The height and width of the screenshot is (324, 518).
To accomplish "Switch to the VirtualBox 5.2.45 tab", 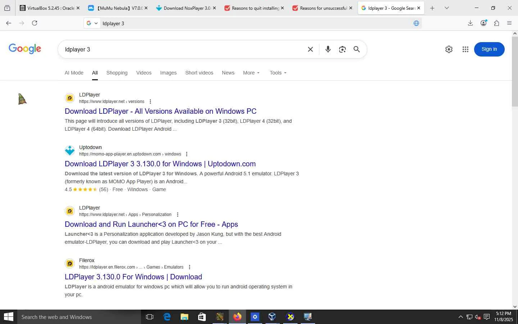I will coord(50,8).
